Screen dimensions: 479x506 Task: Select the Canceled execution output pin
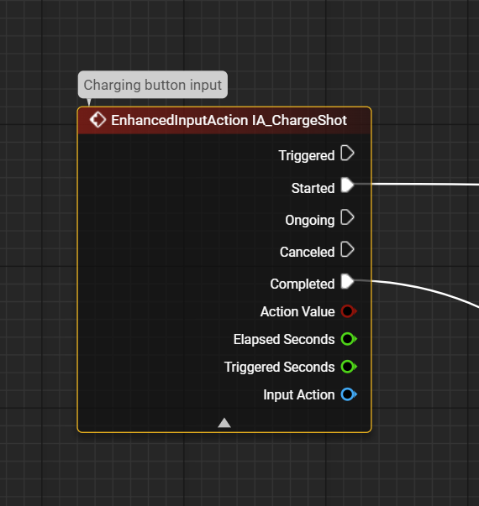point(347,249)
